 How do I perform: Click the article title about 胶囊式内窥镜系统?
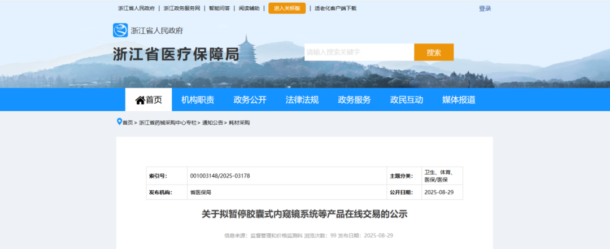coord(304,214)
